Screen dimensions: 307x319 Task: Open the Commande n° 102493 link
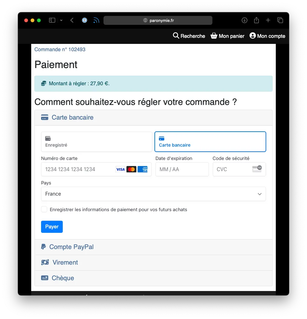tap(60, 49)
